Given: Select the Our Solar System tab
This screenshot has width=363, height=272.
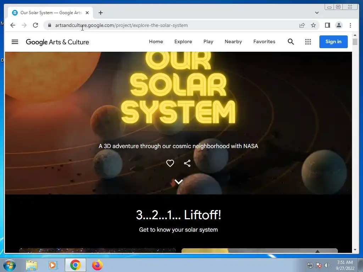Looking at the screenshot, I should tap(50, 13).
